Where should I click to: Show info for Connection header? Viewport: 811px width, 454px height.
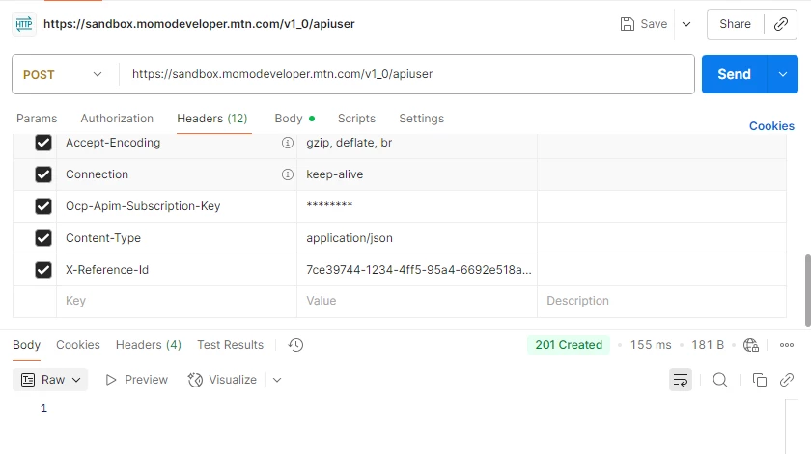(x=287, y=174)
